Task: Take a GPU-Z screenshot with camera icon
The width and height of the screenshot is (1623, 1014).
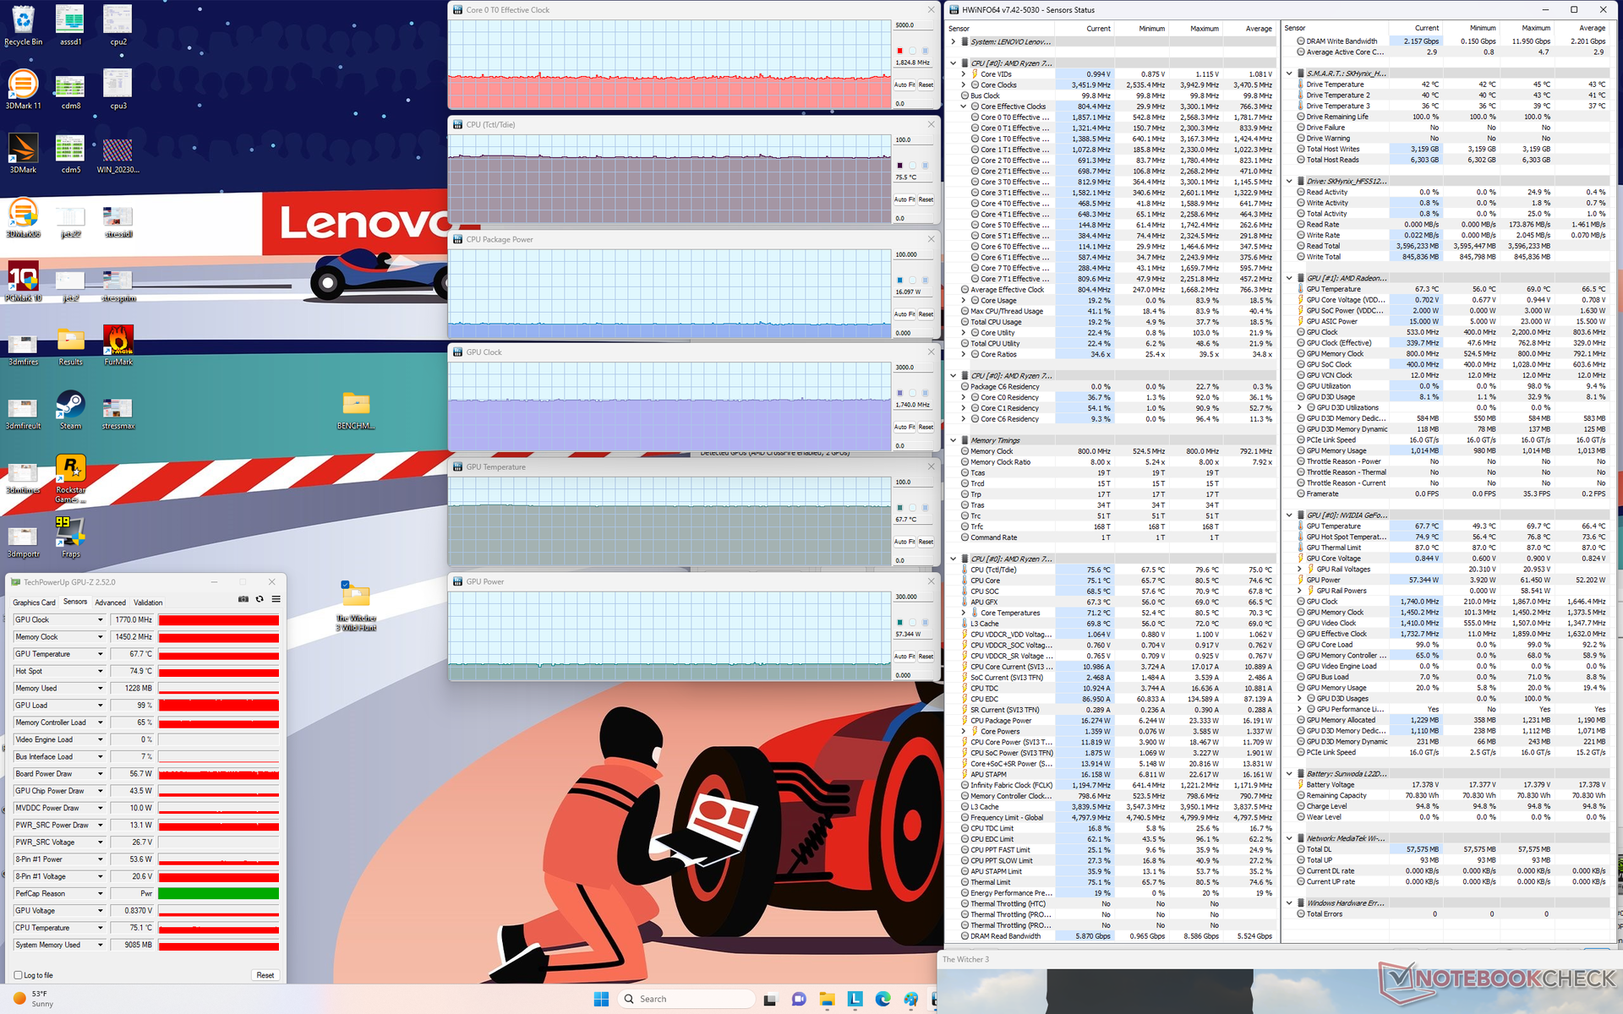Action: pos(243,599)
